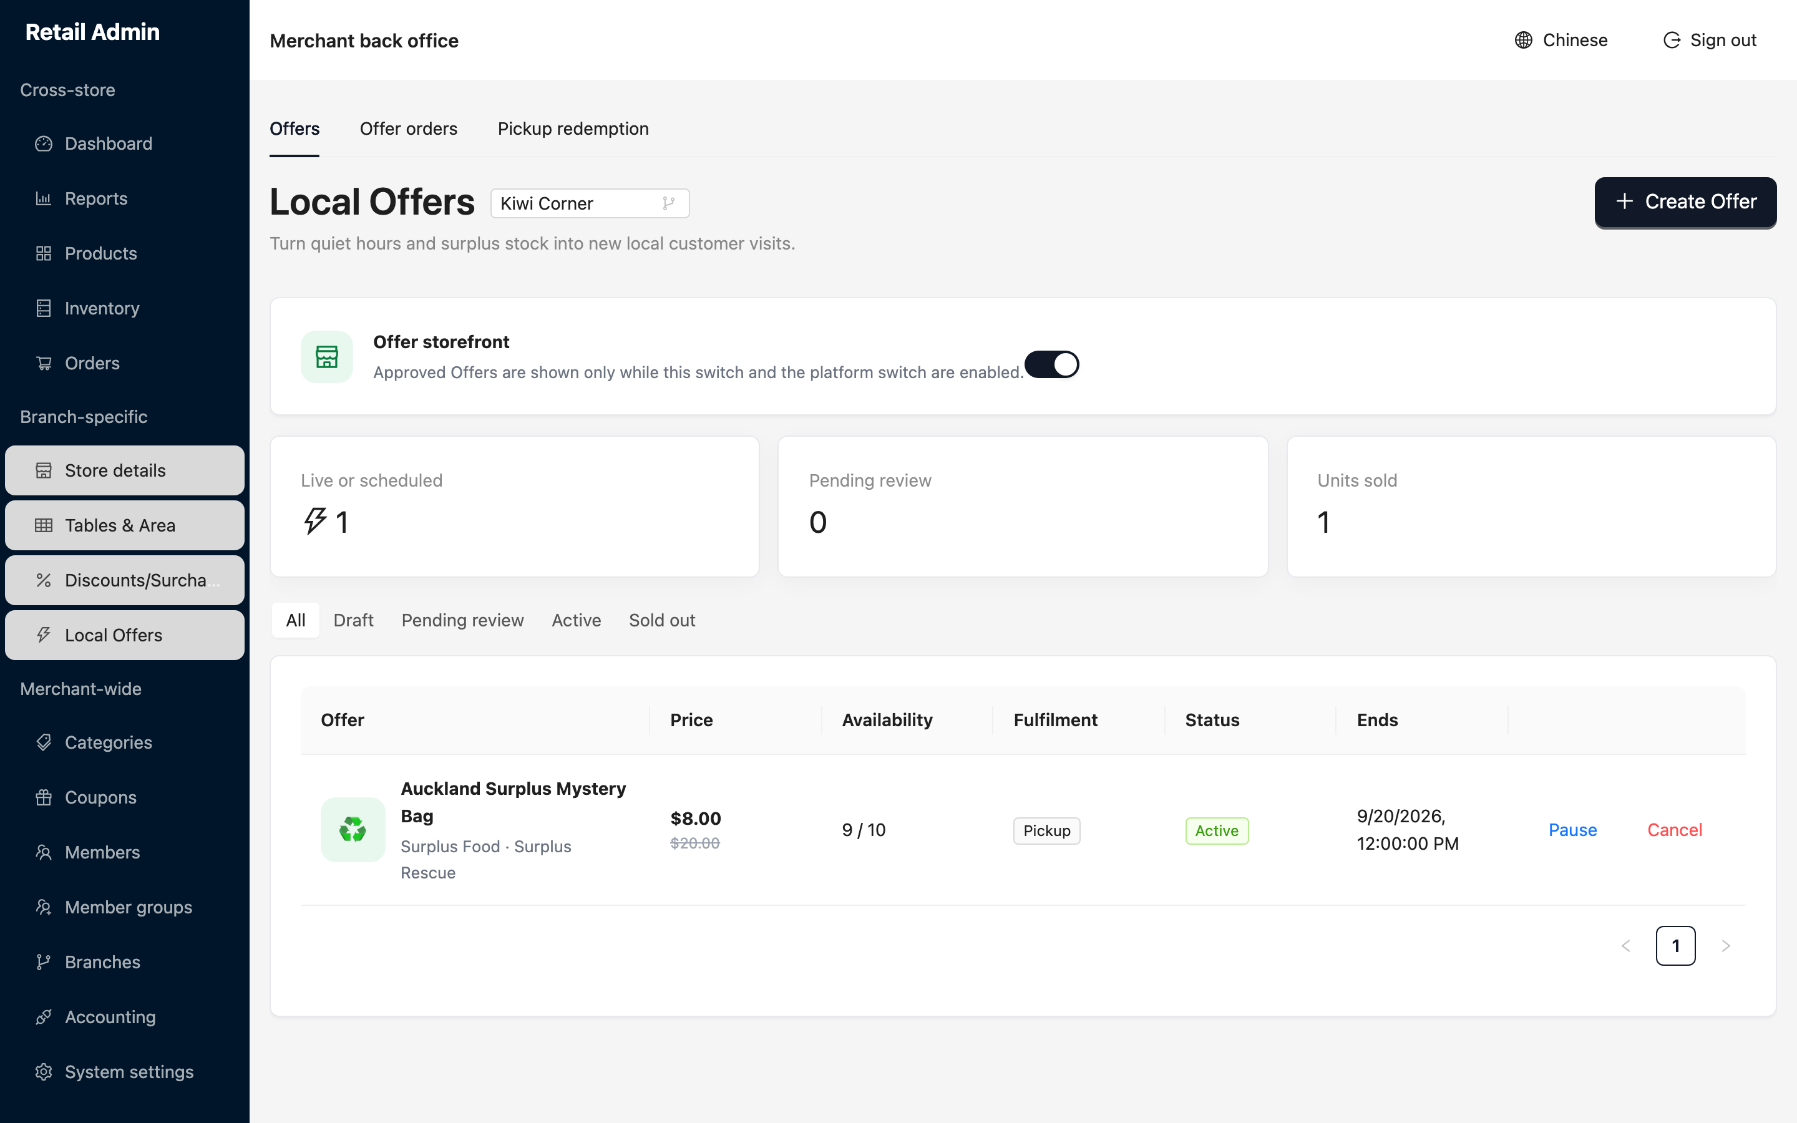Viewport: 1797px width, 1123px height.
Task: Open Inventory from the sidebar
Action: [125, 308]
